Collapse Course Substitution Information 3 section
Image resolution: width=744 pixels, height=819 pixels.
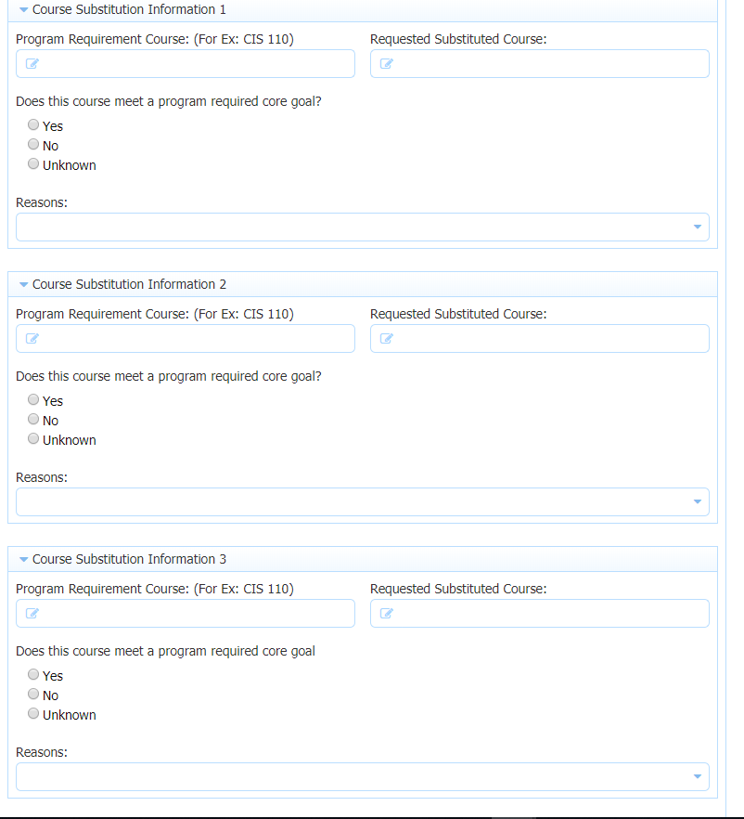click(23, 559)
